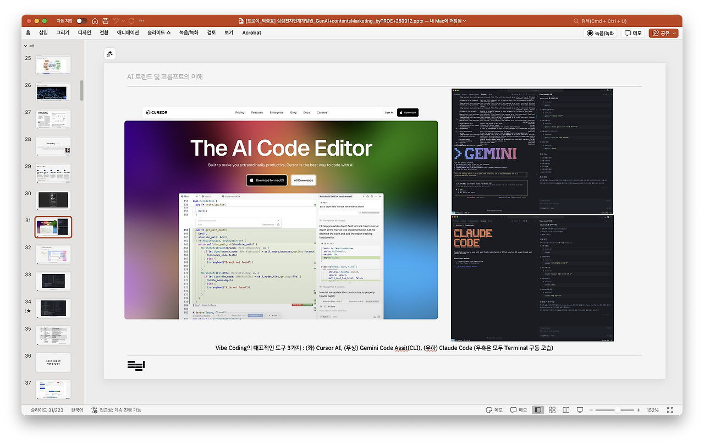
Task: Click the slide counter 슬라이드 31/223
Action: (x=48, y=410)
